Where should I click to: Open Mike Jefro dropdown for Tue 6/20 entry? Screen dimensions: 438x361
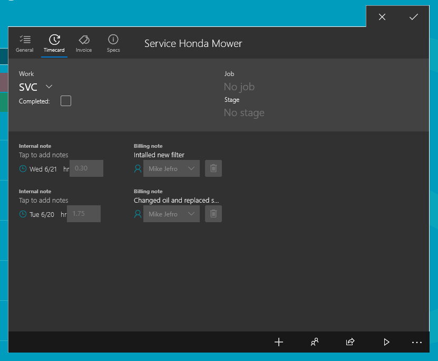click(x=172, y=214)
